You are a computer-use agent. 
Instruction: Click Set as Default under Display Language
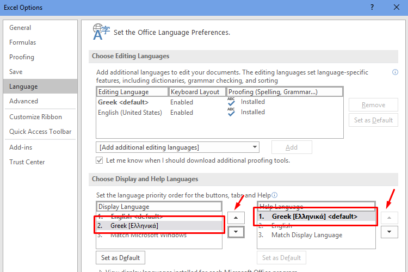coord(120,258)
